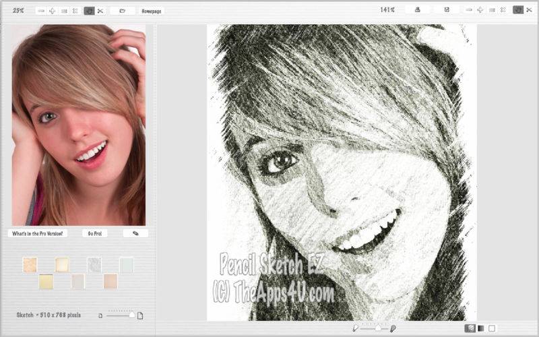539x337 pixels.
Task: Click the Go Pro! button
Action: point(95,233)
